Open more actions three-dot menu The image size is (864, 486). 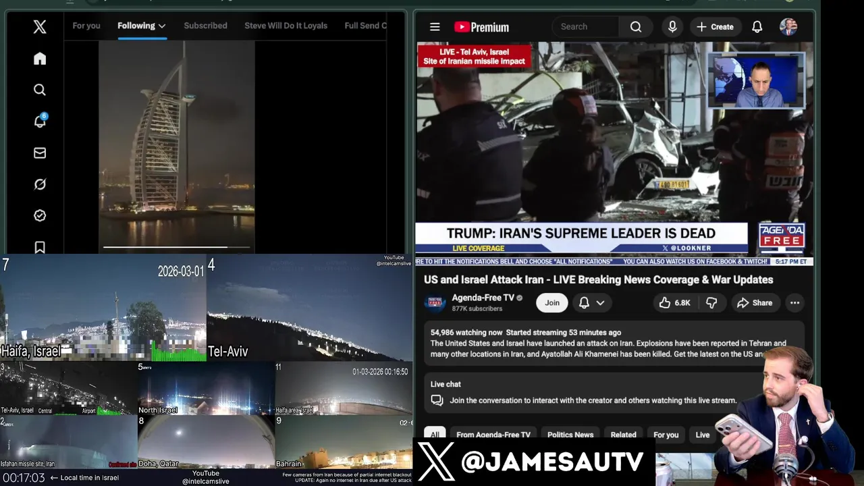click(x=794, y=303)
